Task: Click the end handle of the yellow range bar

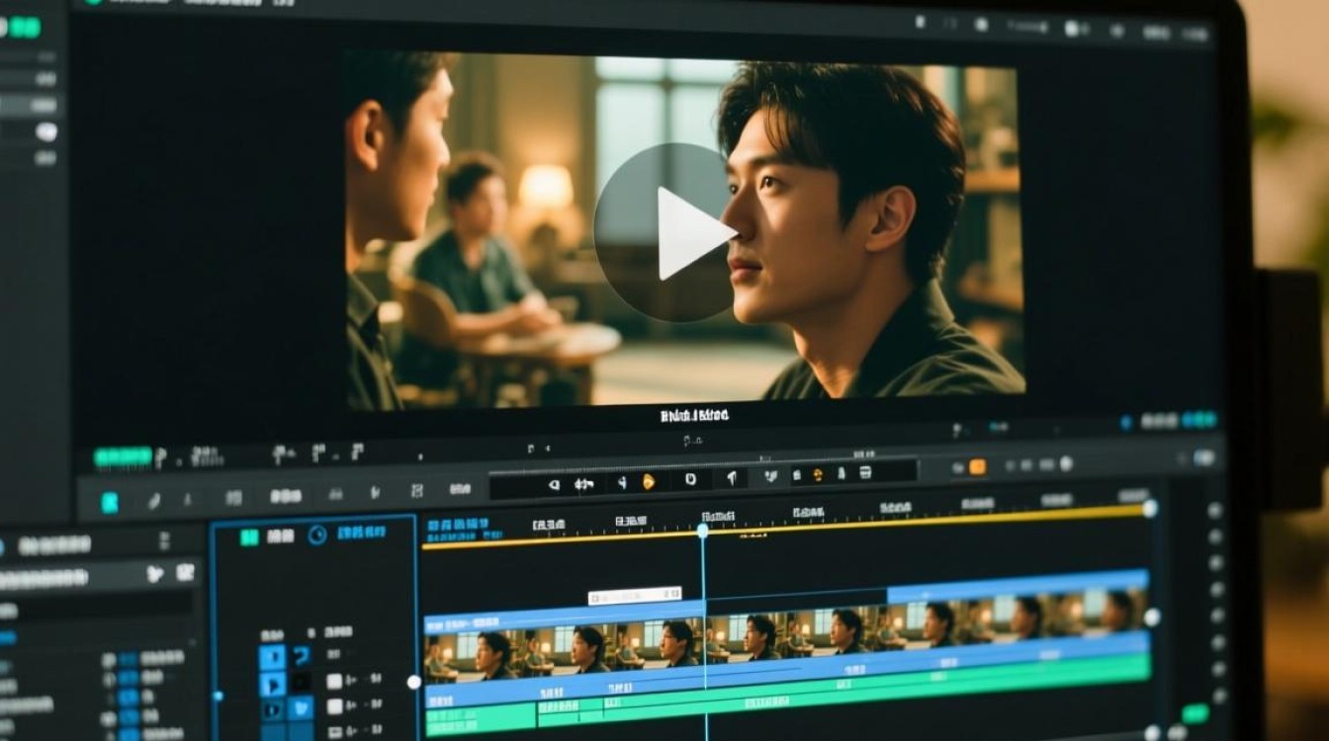Action: [1150, 509]
